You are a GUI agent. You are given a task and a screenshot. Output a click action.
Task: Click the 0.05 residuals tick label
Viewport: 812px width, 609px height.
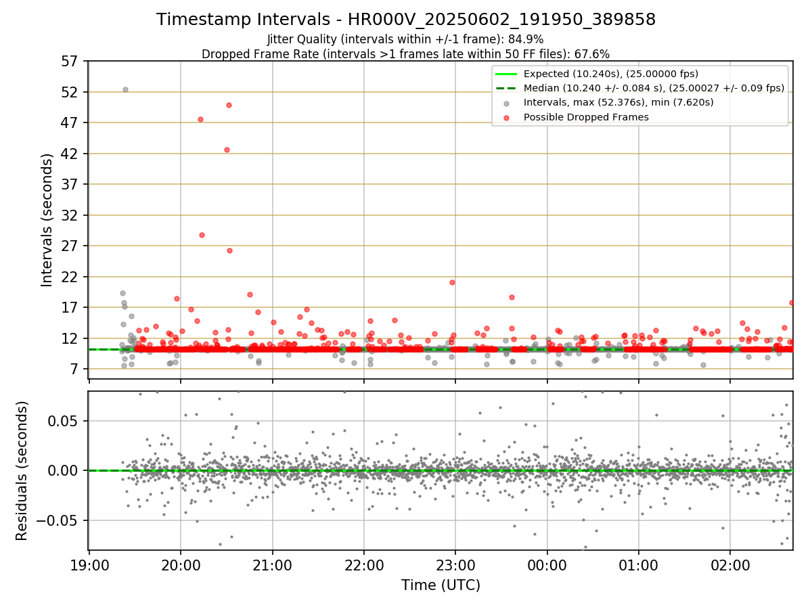tap(64, 421)
